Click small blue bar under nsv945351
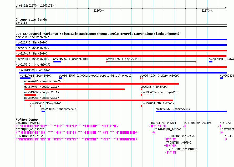 (43, 111)
